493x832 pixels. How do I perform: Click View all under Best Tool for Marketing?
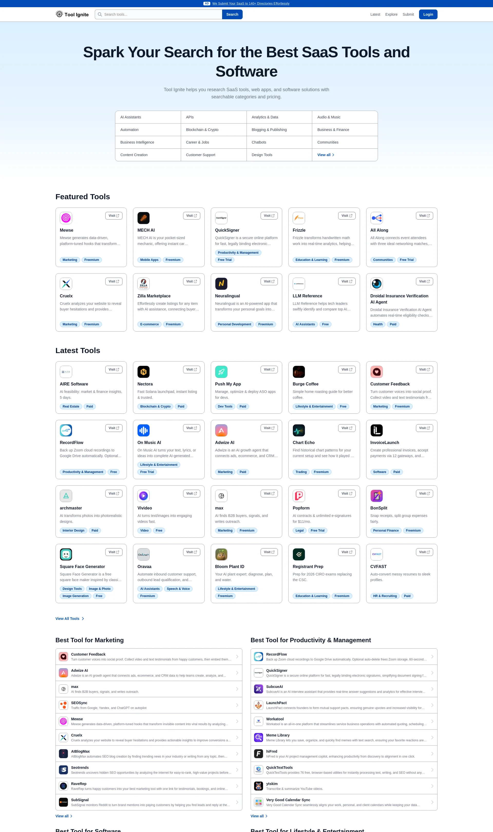[64, 816]
